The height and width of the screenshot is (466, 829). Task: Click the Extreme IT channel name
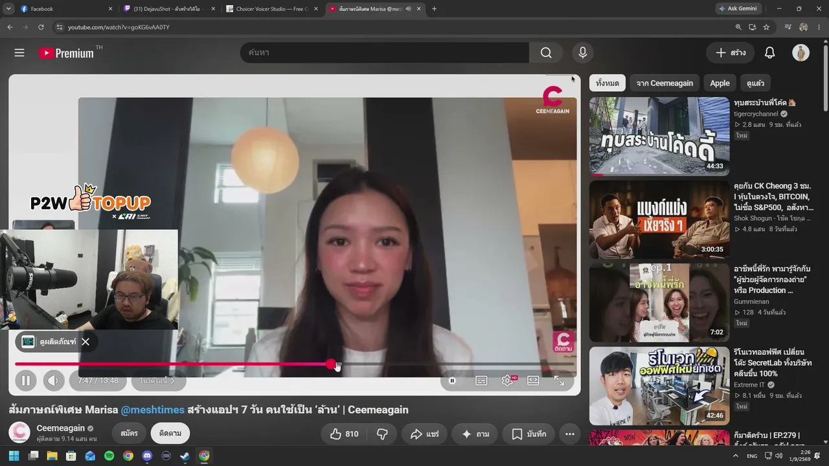click(x=750, y=384)
